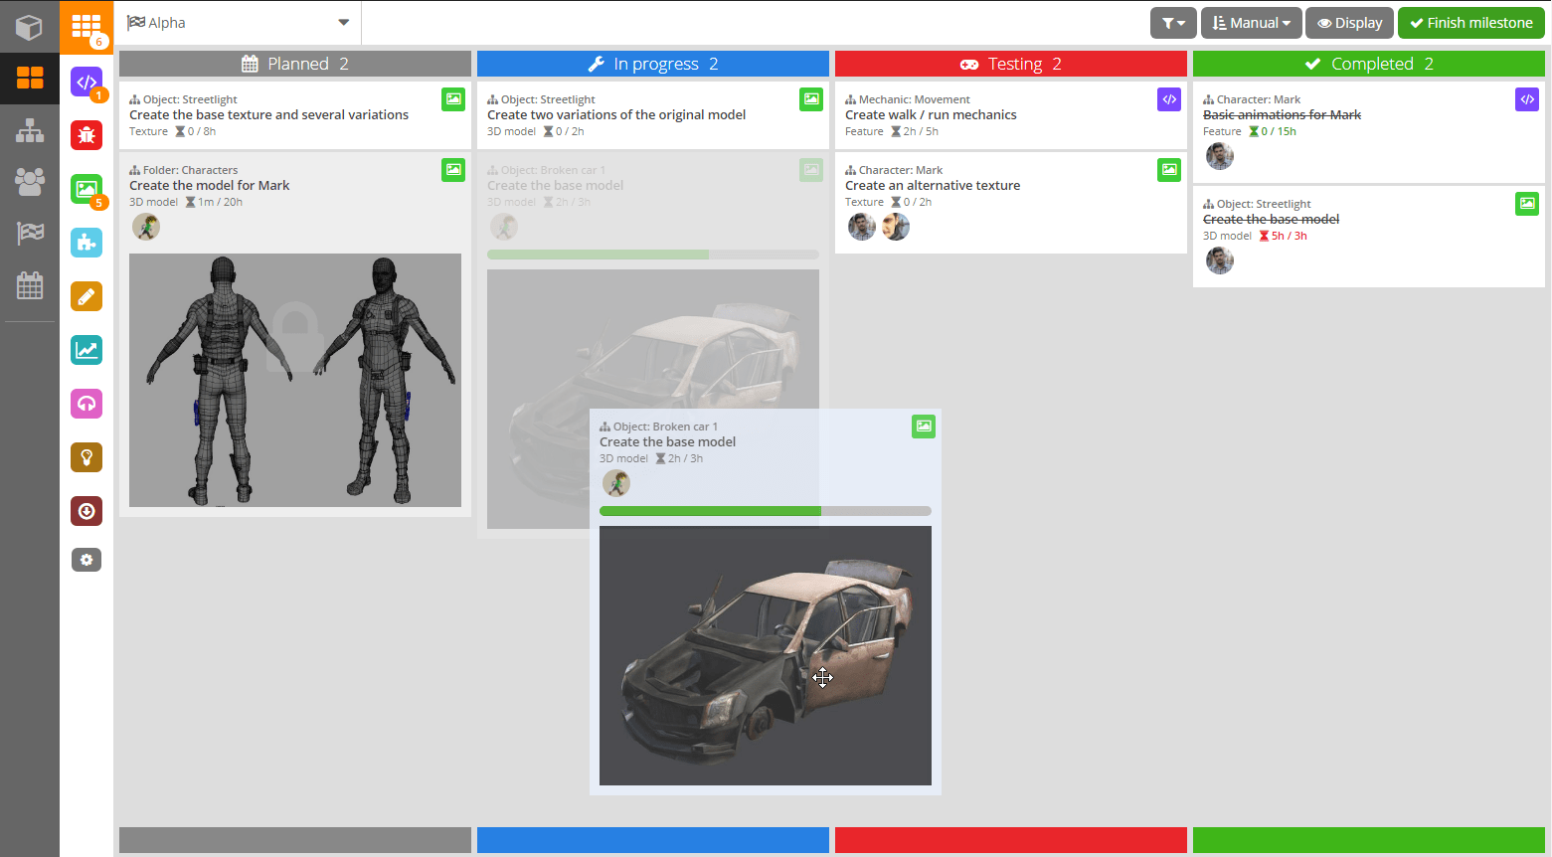Open the team members icon in sidebar
The image size is (1552, 857).
click(30, 181)
